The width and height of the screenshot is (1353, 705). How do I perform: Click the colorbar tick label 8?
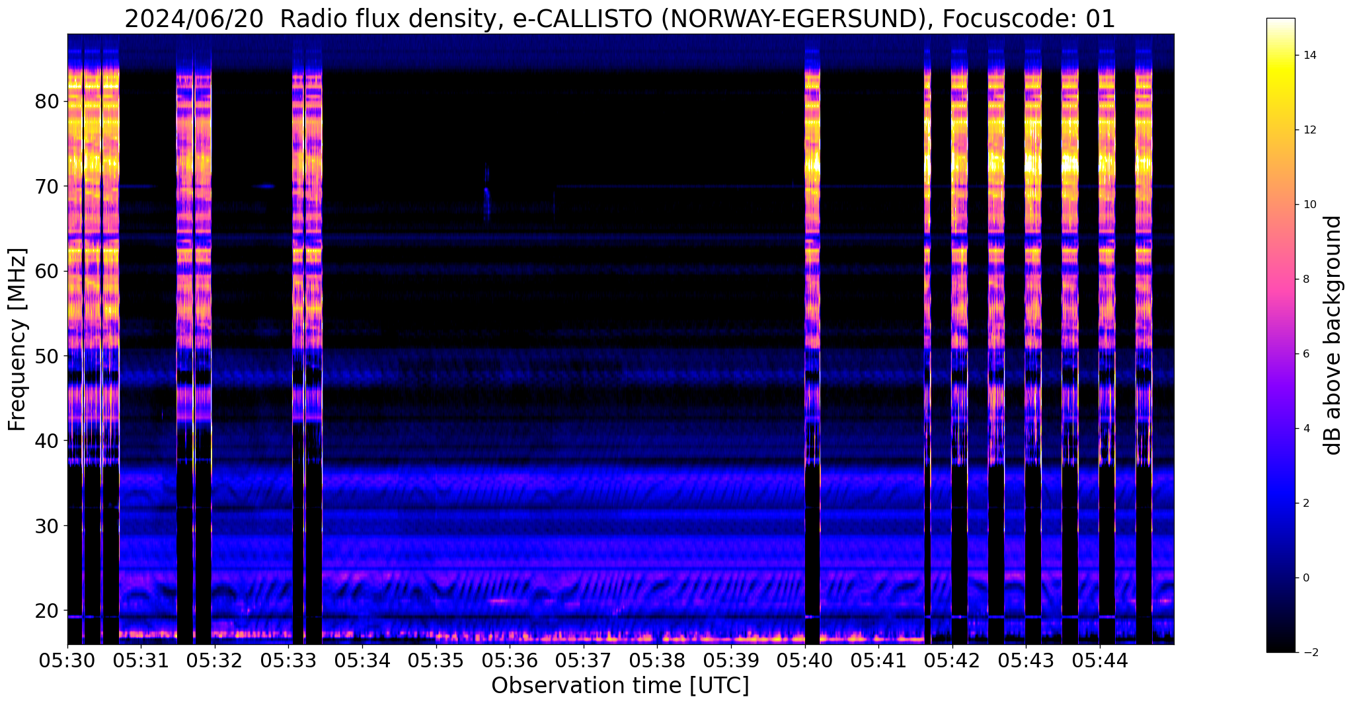coord(1305,279)
